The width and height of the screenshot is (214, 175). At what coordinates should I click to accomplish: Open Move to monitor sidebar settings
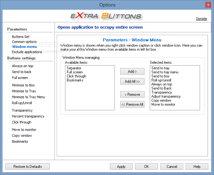(x=24, y=130)
